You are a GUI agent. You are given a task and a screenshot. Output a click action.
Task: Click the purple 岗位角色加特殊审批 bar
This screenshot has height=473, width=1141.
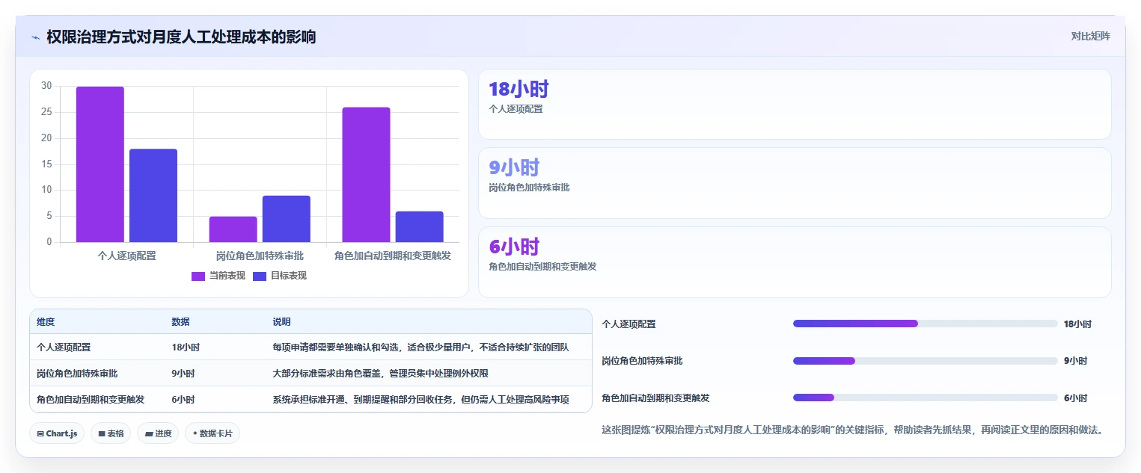(x=233, y=229)
